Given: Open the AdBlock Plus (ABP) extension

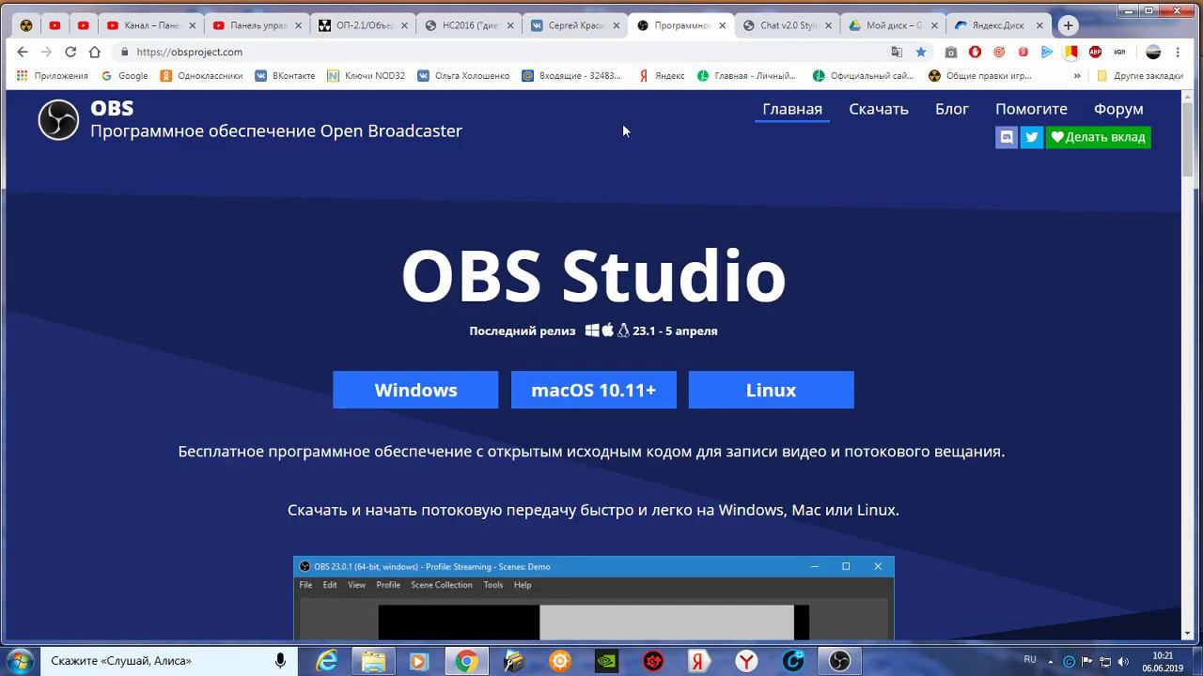Looking at the screenshot, I should click(x=1095, y=52).
